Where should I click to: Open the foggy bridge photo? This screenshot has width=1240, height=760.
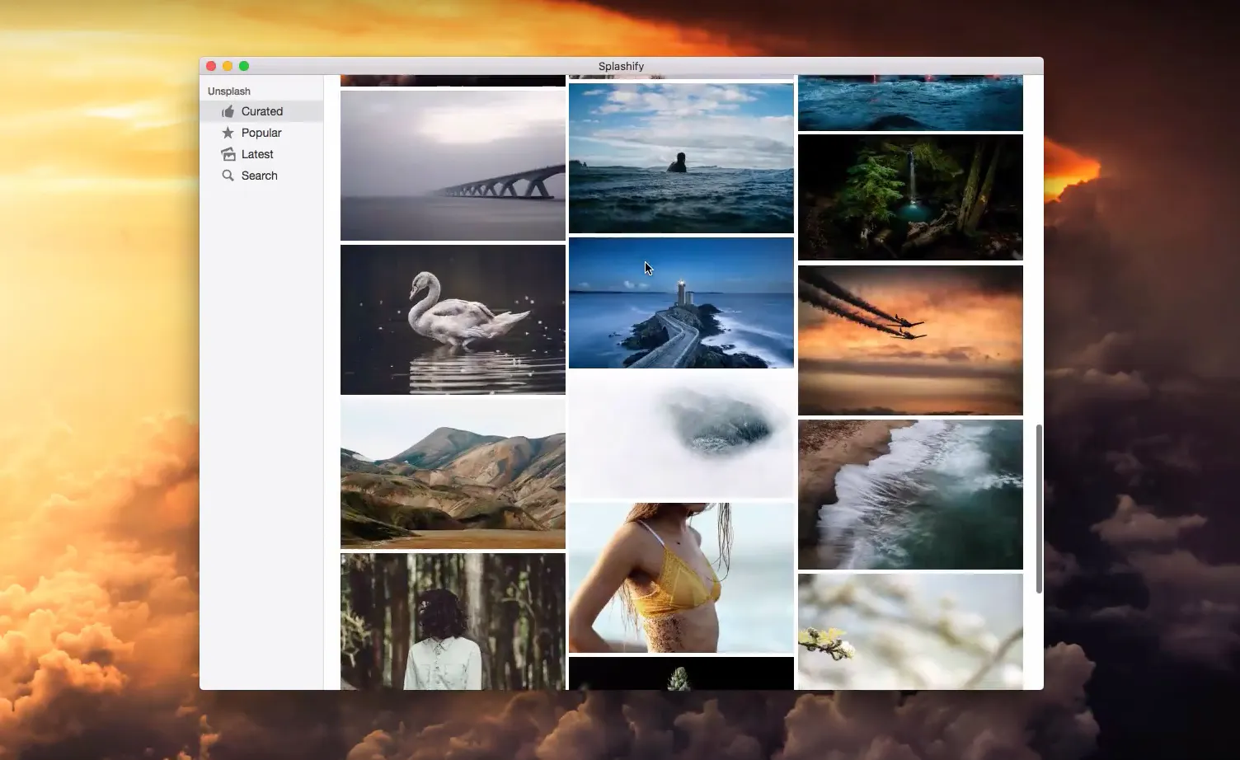[x=453, y=165]
